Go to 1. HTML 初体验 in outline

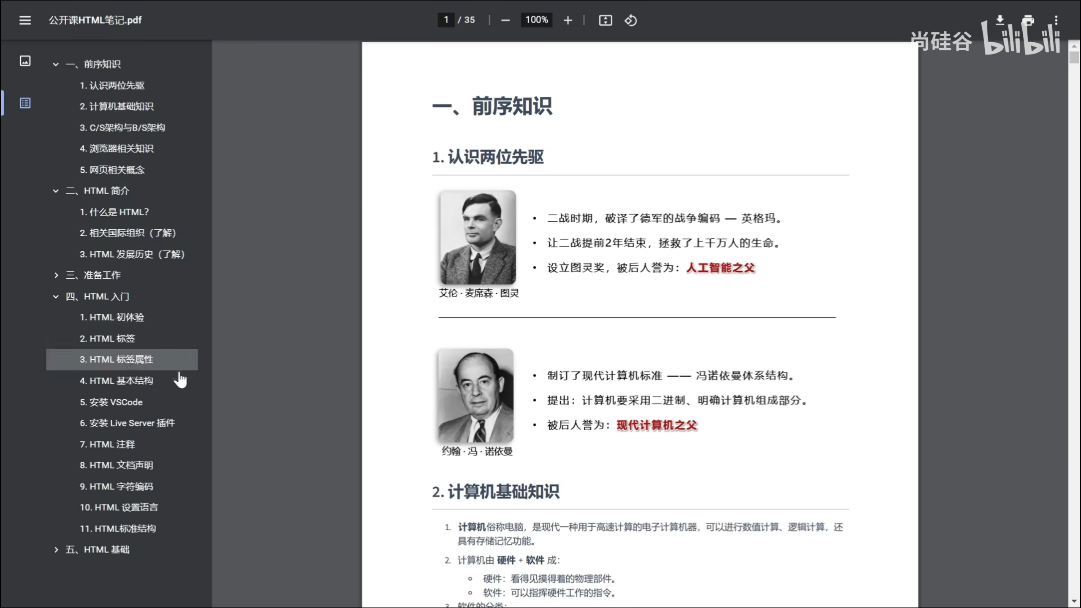click(x=112, y=318)
